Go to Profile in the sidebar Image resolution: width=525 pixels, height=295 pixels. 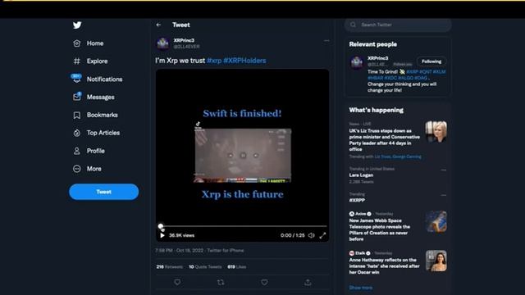(89, 151)
